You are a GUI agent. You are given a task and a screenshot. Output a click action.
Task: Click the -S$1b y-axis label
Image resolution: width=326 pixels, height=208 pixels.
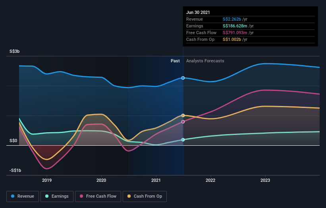15,170
